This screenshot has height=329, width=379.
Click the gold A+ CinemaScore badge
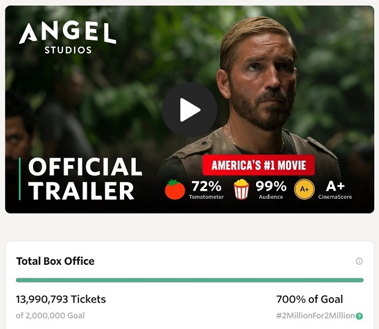click(x=304, y=190)
